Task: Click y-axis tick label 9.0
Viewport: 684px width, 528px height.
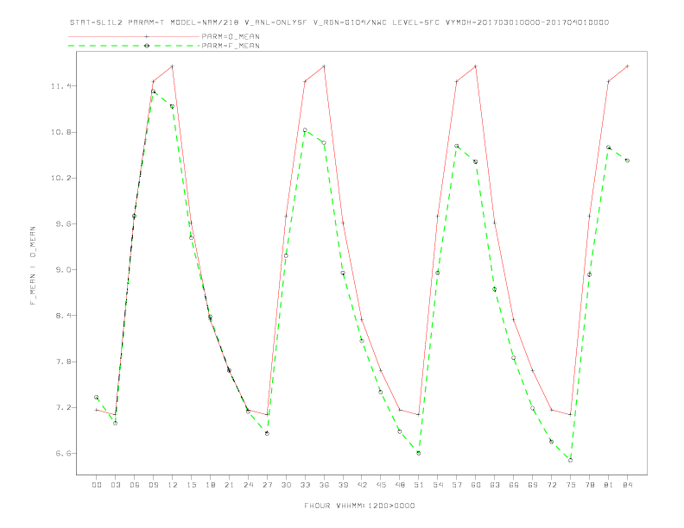Action: click(63, 270)
